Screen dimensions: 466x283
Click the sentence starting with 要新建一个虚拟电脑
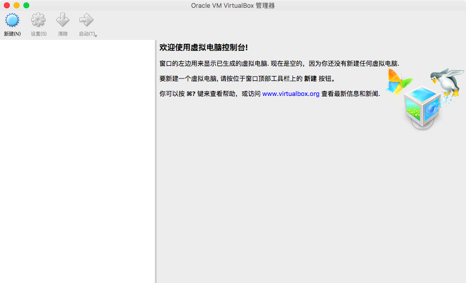(247, 79)
